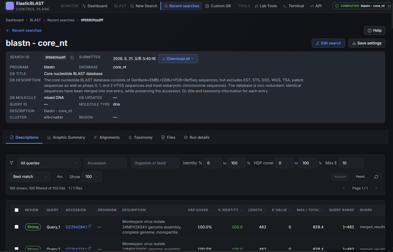Check the row checkbox for OZ254294.1
This screenshot has height=252, width=393.
(x=16, y=227)
